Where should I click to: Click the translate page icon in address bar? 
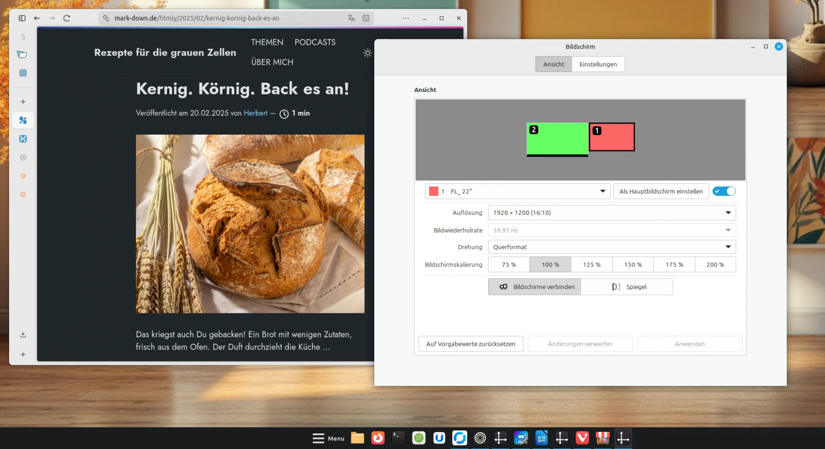point(351,18)
